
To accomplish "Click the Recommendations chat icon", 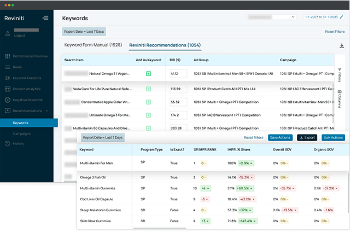I will tap(8, 111).
